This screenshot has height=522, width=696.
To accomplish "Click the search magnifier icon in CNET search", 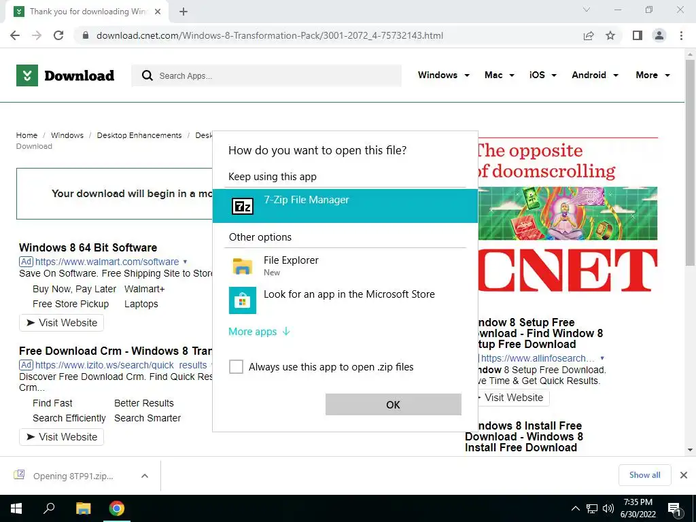I will pyautogui.click(x=147, y=75).
